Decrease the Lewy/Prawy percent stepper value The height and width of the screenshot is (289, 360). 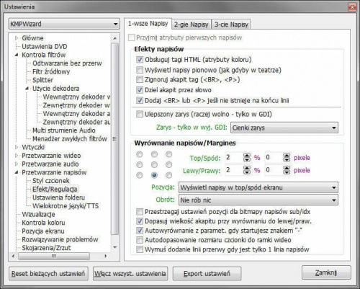[x=247, y=172]
